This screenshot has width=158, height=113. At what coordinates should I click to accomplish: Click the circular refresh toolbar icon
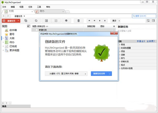click(x=36, y=21)
